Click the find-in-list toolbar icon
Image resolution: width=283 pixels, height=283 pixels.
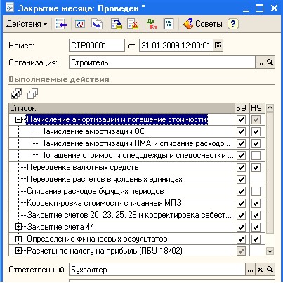tap(61, 24)
